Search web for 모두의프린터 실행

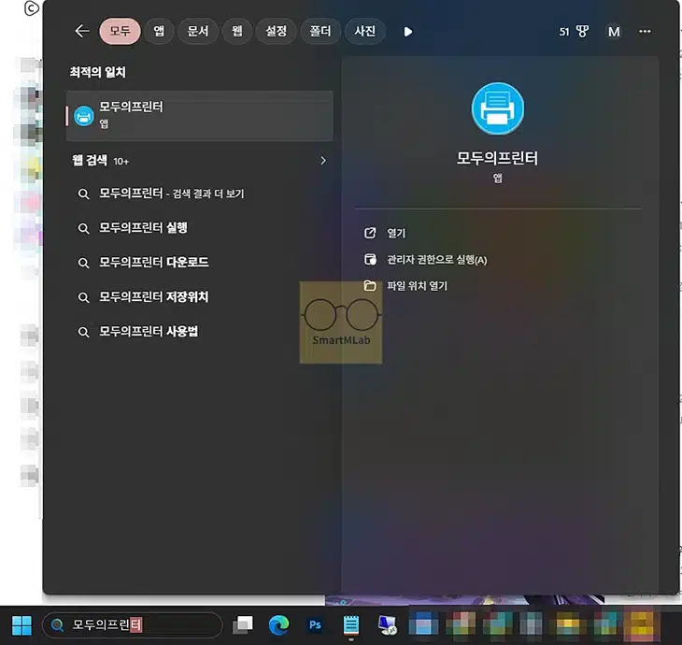tap(143, 228)
